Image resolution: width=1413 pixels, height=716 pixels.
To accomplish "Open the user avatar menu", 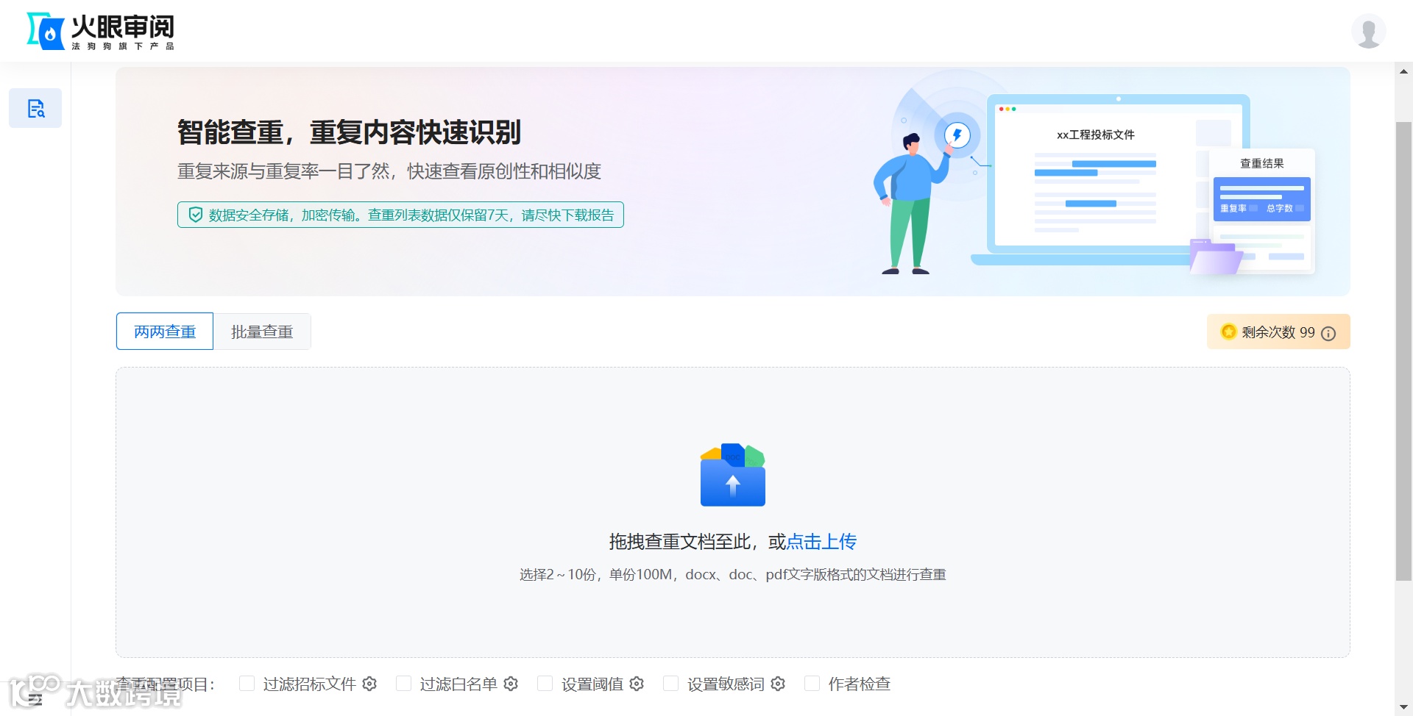I will pos(1368,31).
